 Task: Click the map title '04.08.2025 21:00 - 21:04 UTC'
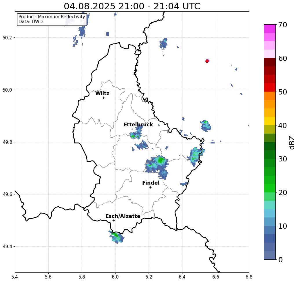click(132, 6)
